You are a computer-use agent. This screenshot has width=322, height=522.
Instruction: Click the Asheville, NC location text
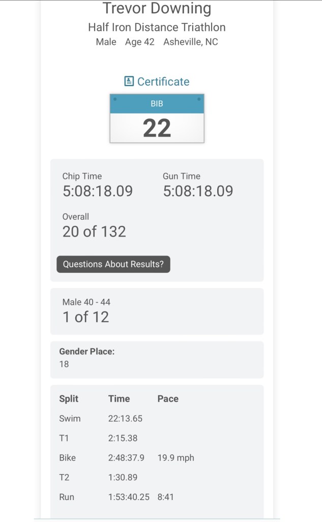[190, 42]
